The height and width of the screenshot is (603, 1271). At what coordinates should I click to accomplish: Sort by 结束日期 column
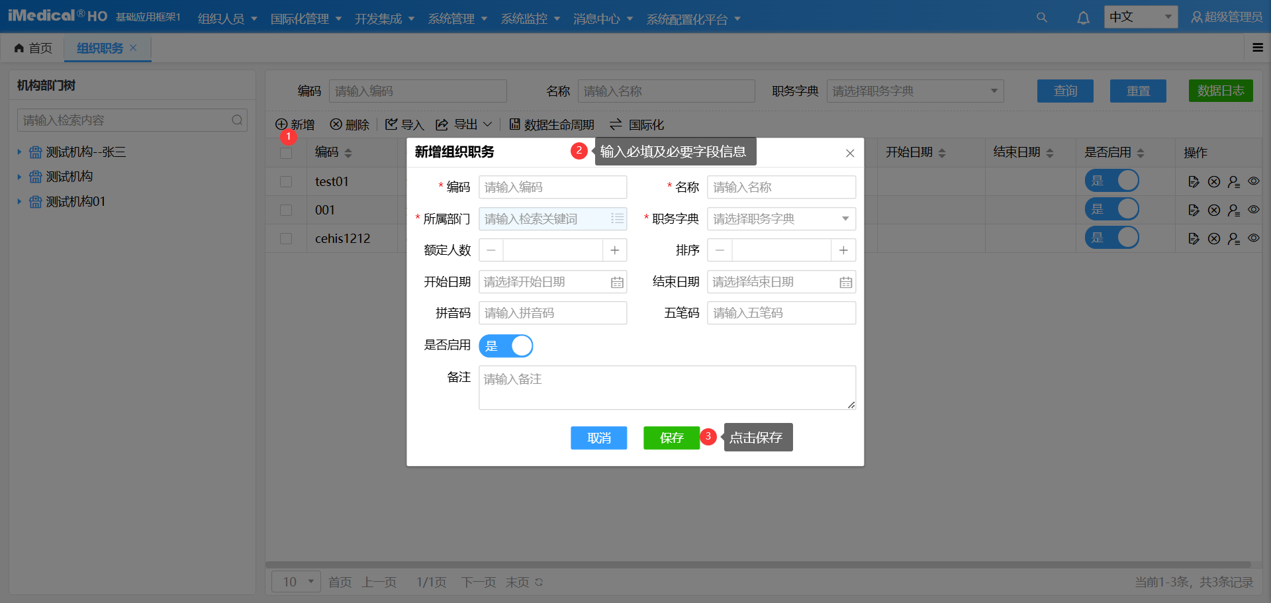click(1050, 153)
